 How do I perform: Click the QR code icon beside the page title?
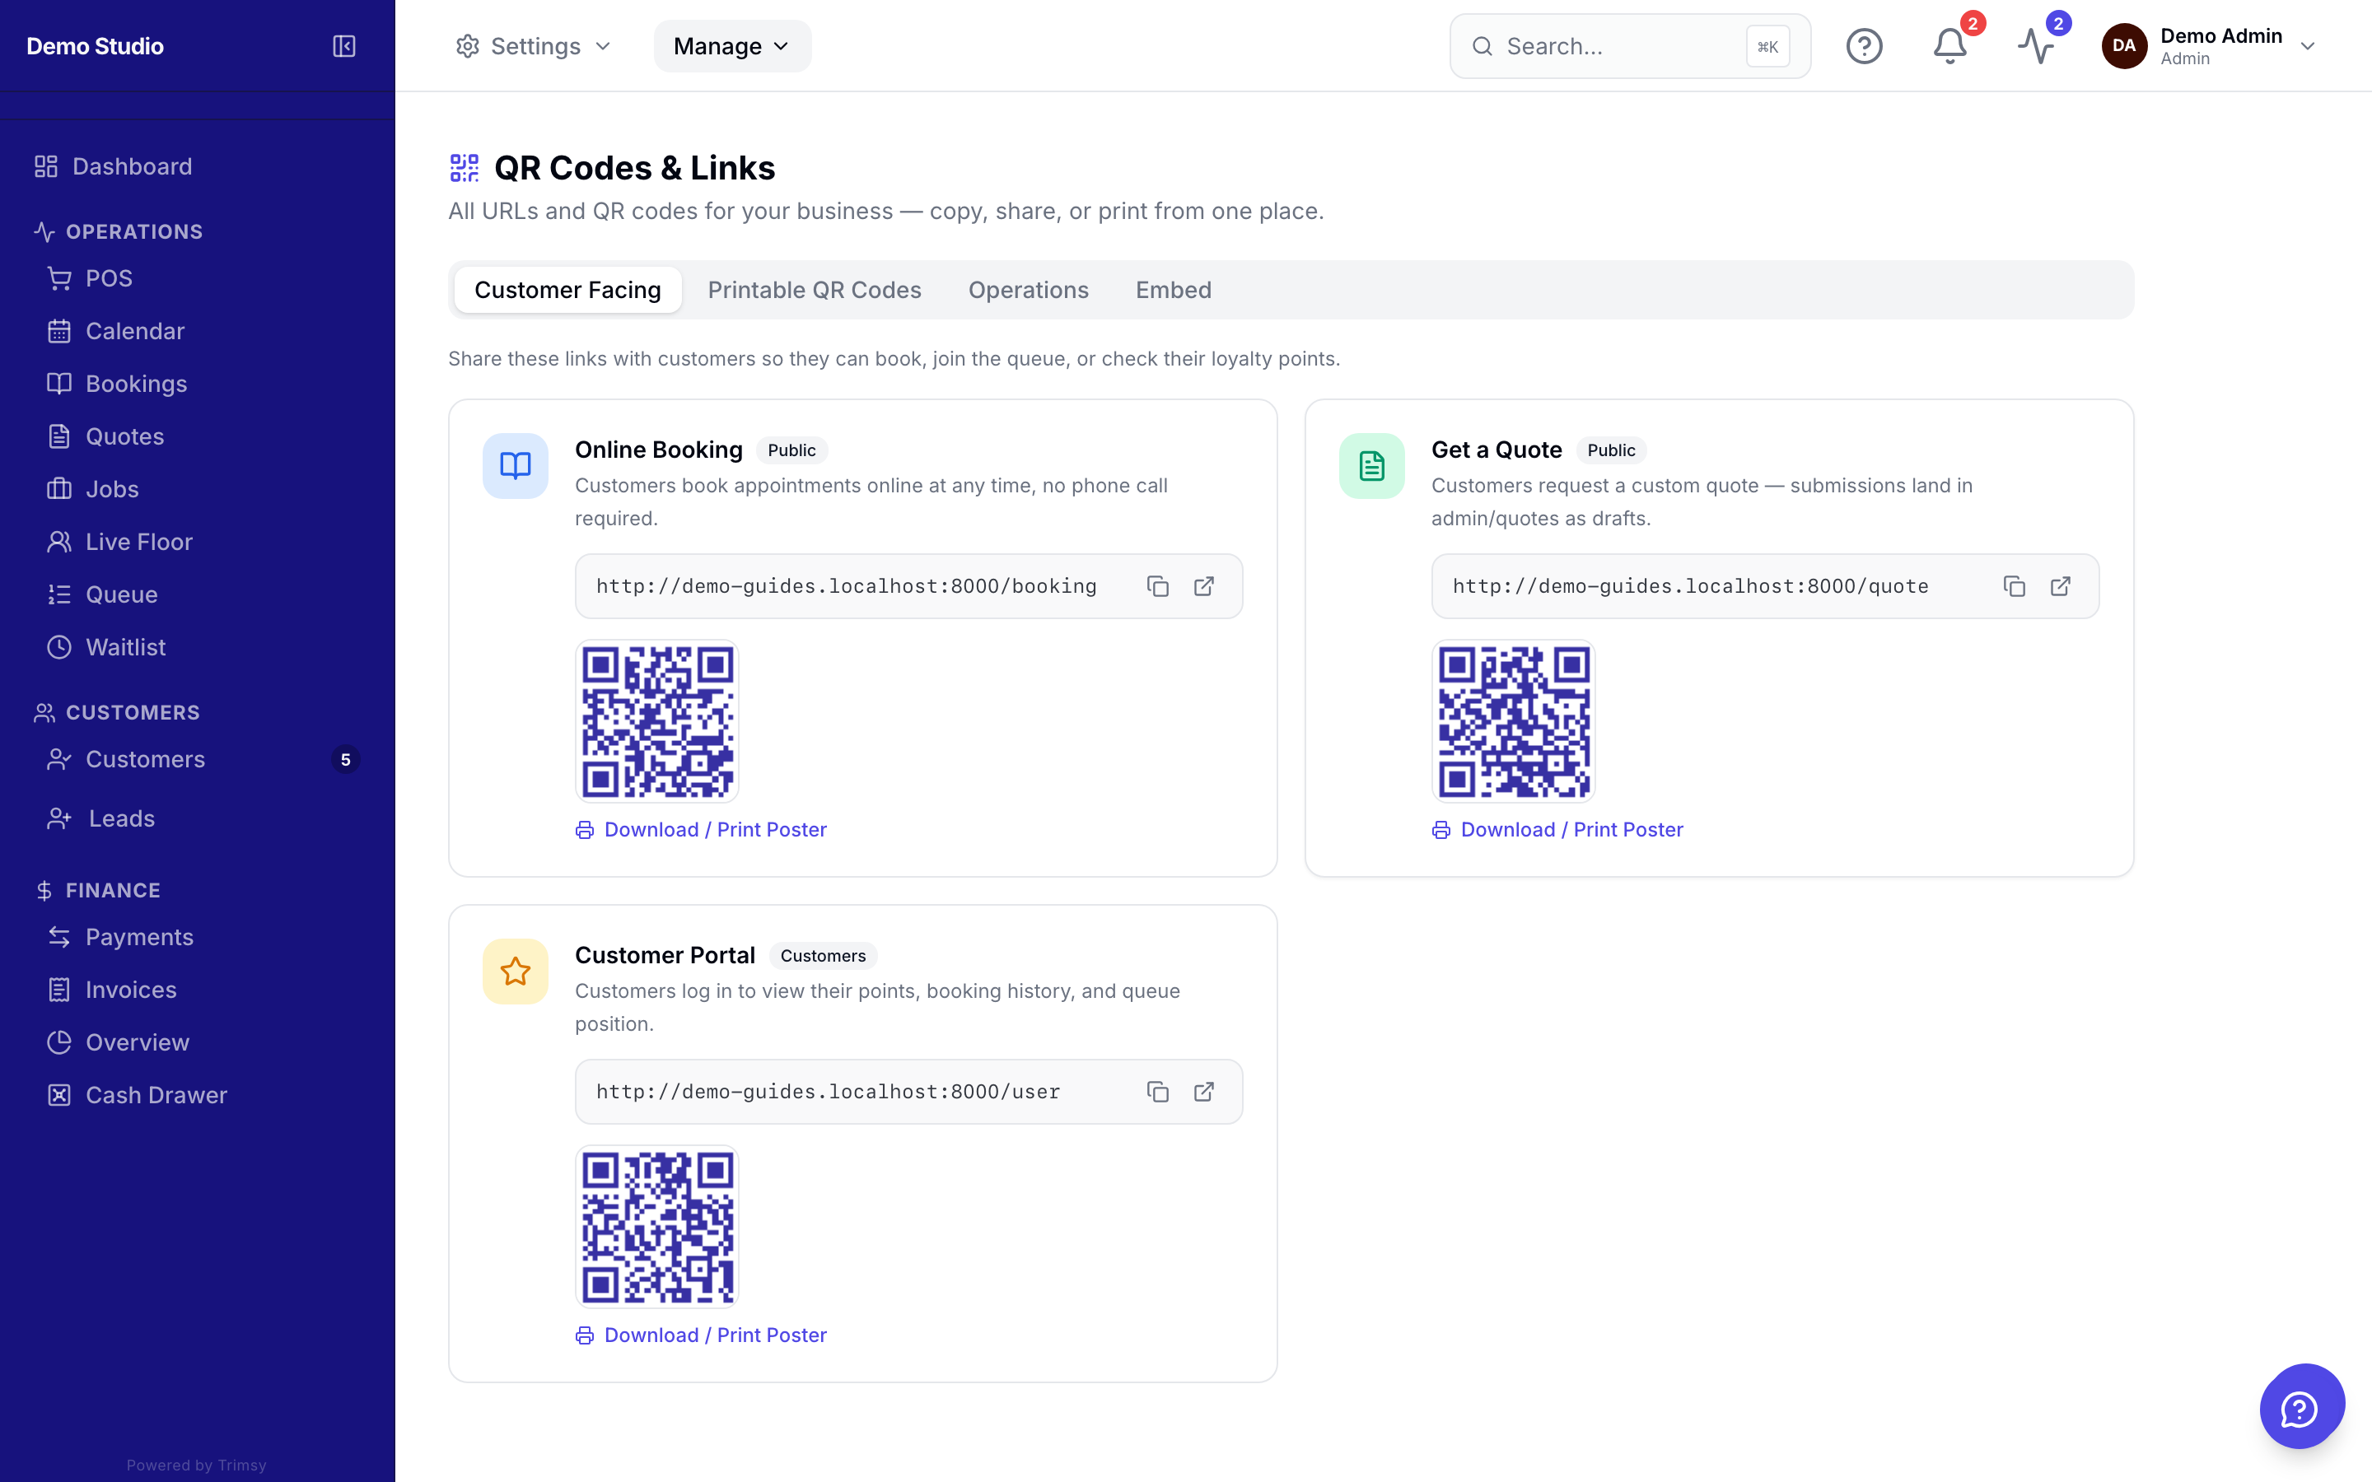point(465,168)
